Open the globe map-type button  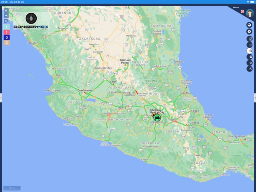[249, 25]
